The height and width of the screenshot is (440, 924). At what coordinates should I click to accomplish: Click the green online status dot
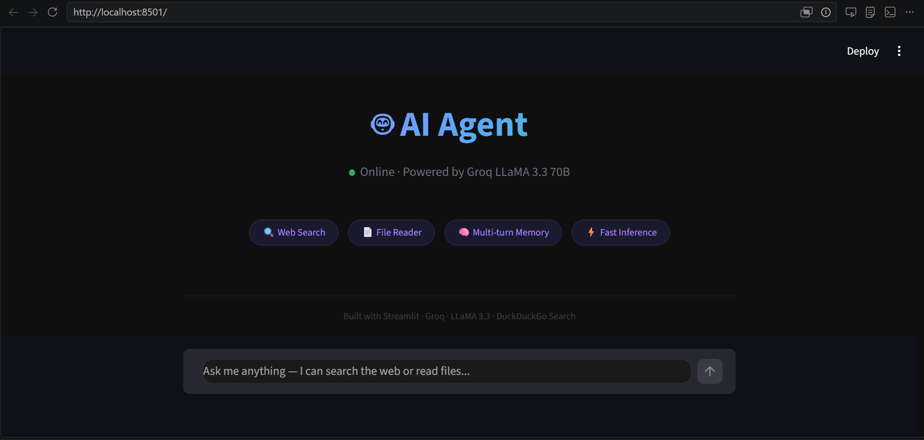tap(352, 172)
